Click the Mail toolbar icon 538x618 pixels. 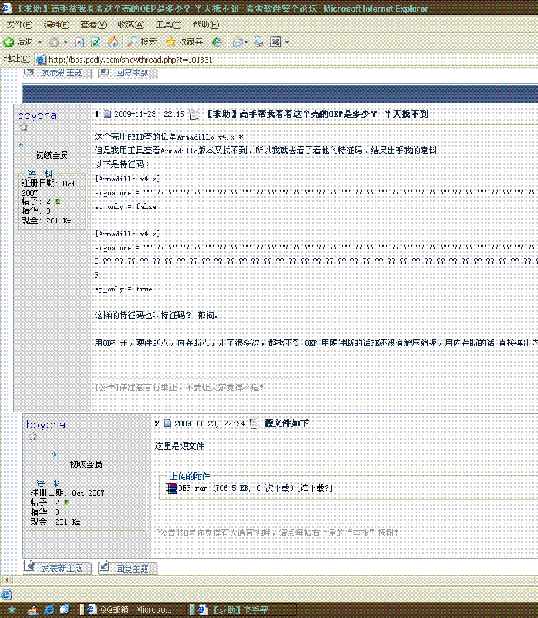coord(238,42)
